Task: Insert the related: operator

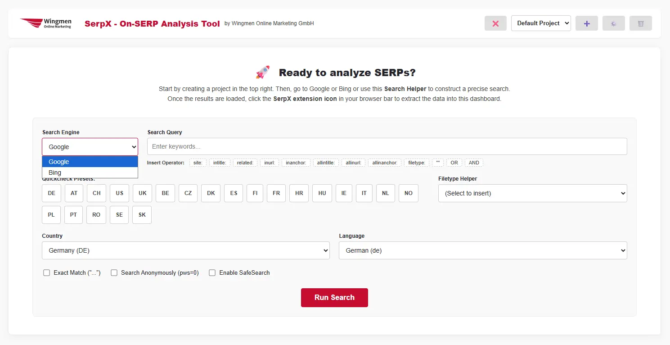Action: [x=245, y=163]
